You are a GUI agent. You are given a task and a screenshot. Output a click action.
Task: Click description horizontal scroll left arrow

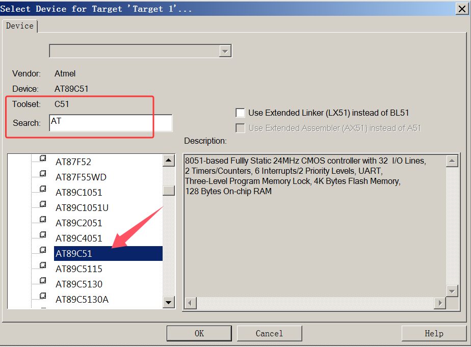[x=190, y=303]
